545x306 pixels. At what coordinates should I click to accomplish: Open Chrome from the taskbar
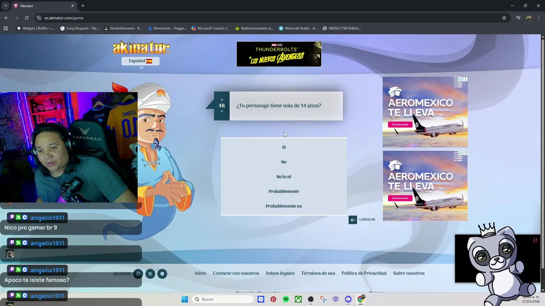coord(361,299)
